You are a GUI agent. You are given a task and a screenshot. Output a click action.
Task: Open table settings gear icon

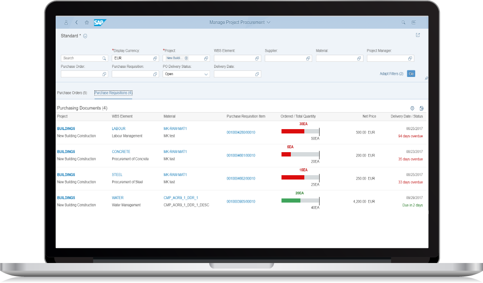point(412,108)
